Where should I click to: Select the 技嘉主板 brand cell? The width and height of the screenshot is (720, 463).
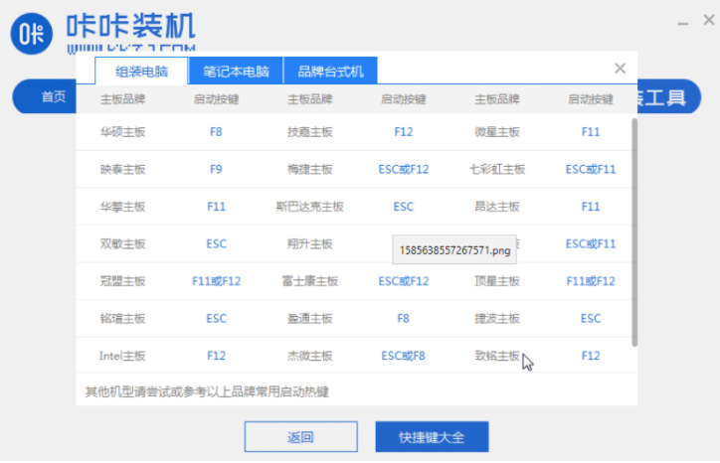click(x=309, y=131)
